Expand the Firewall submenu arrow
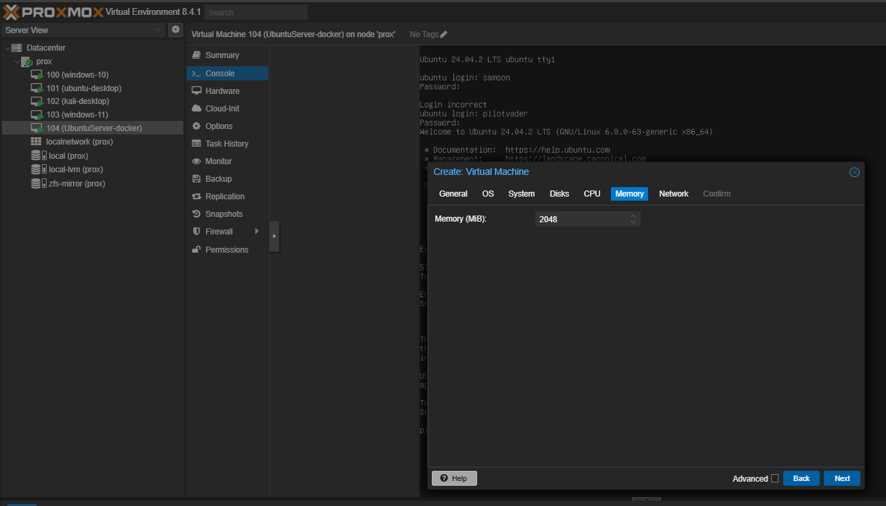Image resolution: width=886 pixels, height=506 pixels. click(257, 232)
